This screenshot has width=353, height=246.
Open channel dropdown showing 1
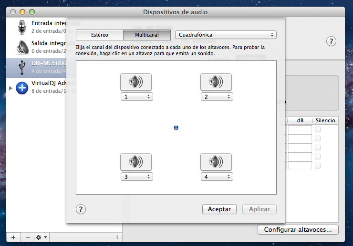pyautogui.click(x=136, y=97)
